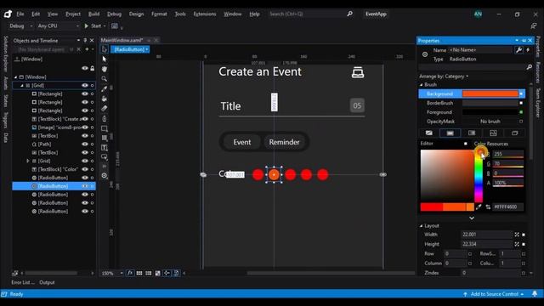Pick the gradient brush type icon
This screenshot has width=544, height=306.
coord(472,133)
